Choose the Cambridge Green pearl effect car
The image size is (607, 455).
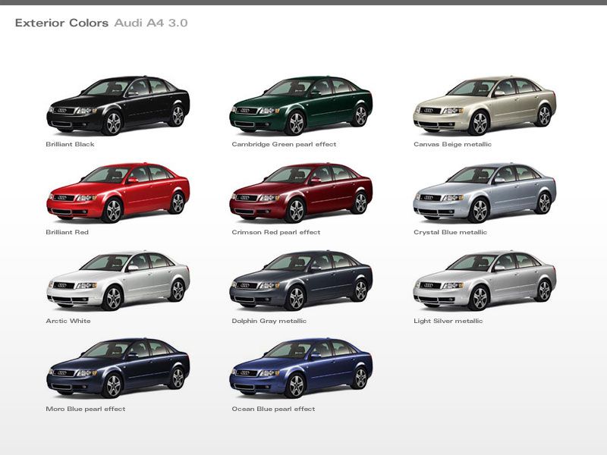click(300, 105)
